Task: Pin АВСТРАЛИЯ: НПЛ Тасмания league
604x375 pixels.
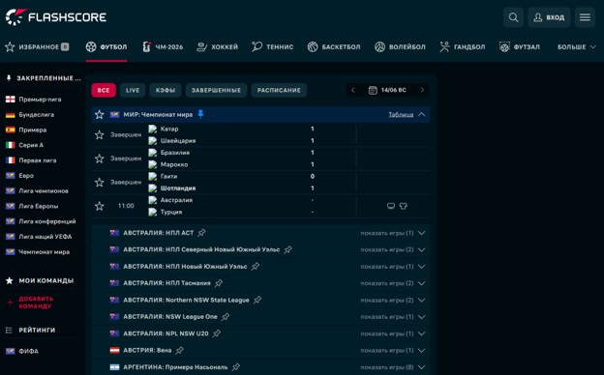Action: [219, 283]
